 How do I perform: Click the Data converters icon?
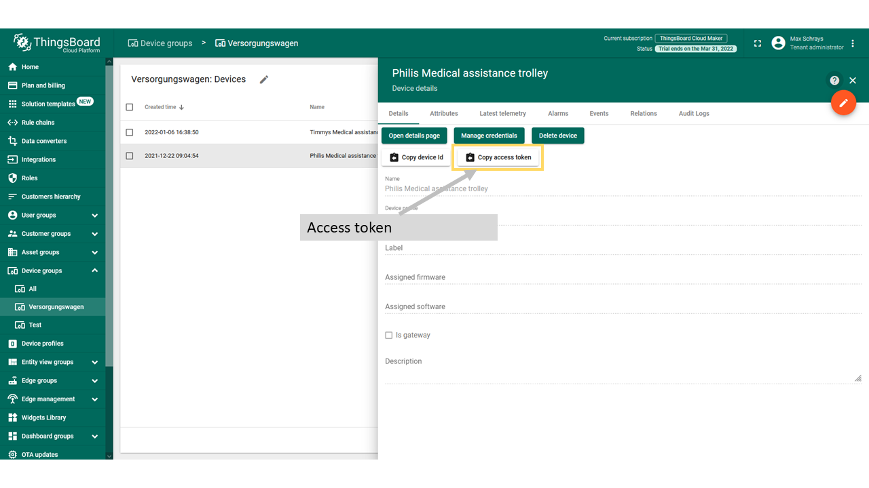click(x=12, y=141)
